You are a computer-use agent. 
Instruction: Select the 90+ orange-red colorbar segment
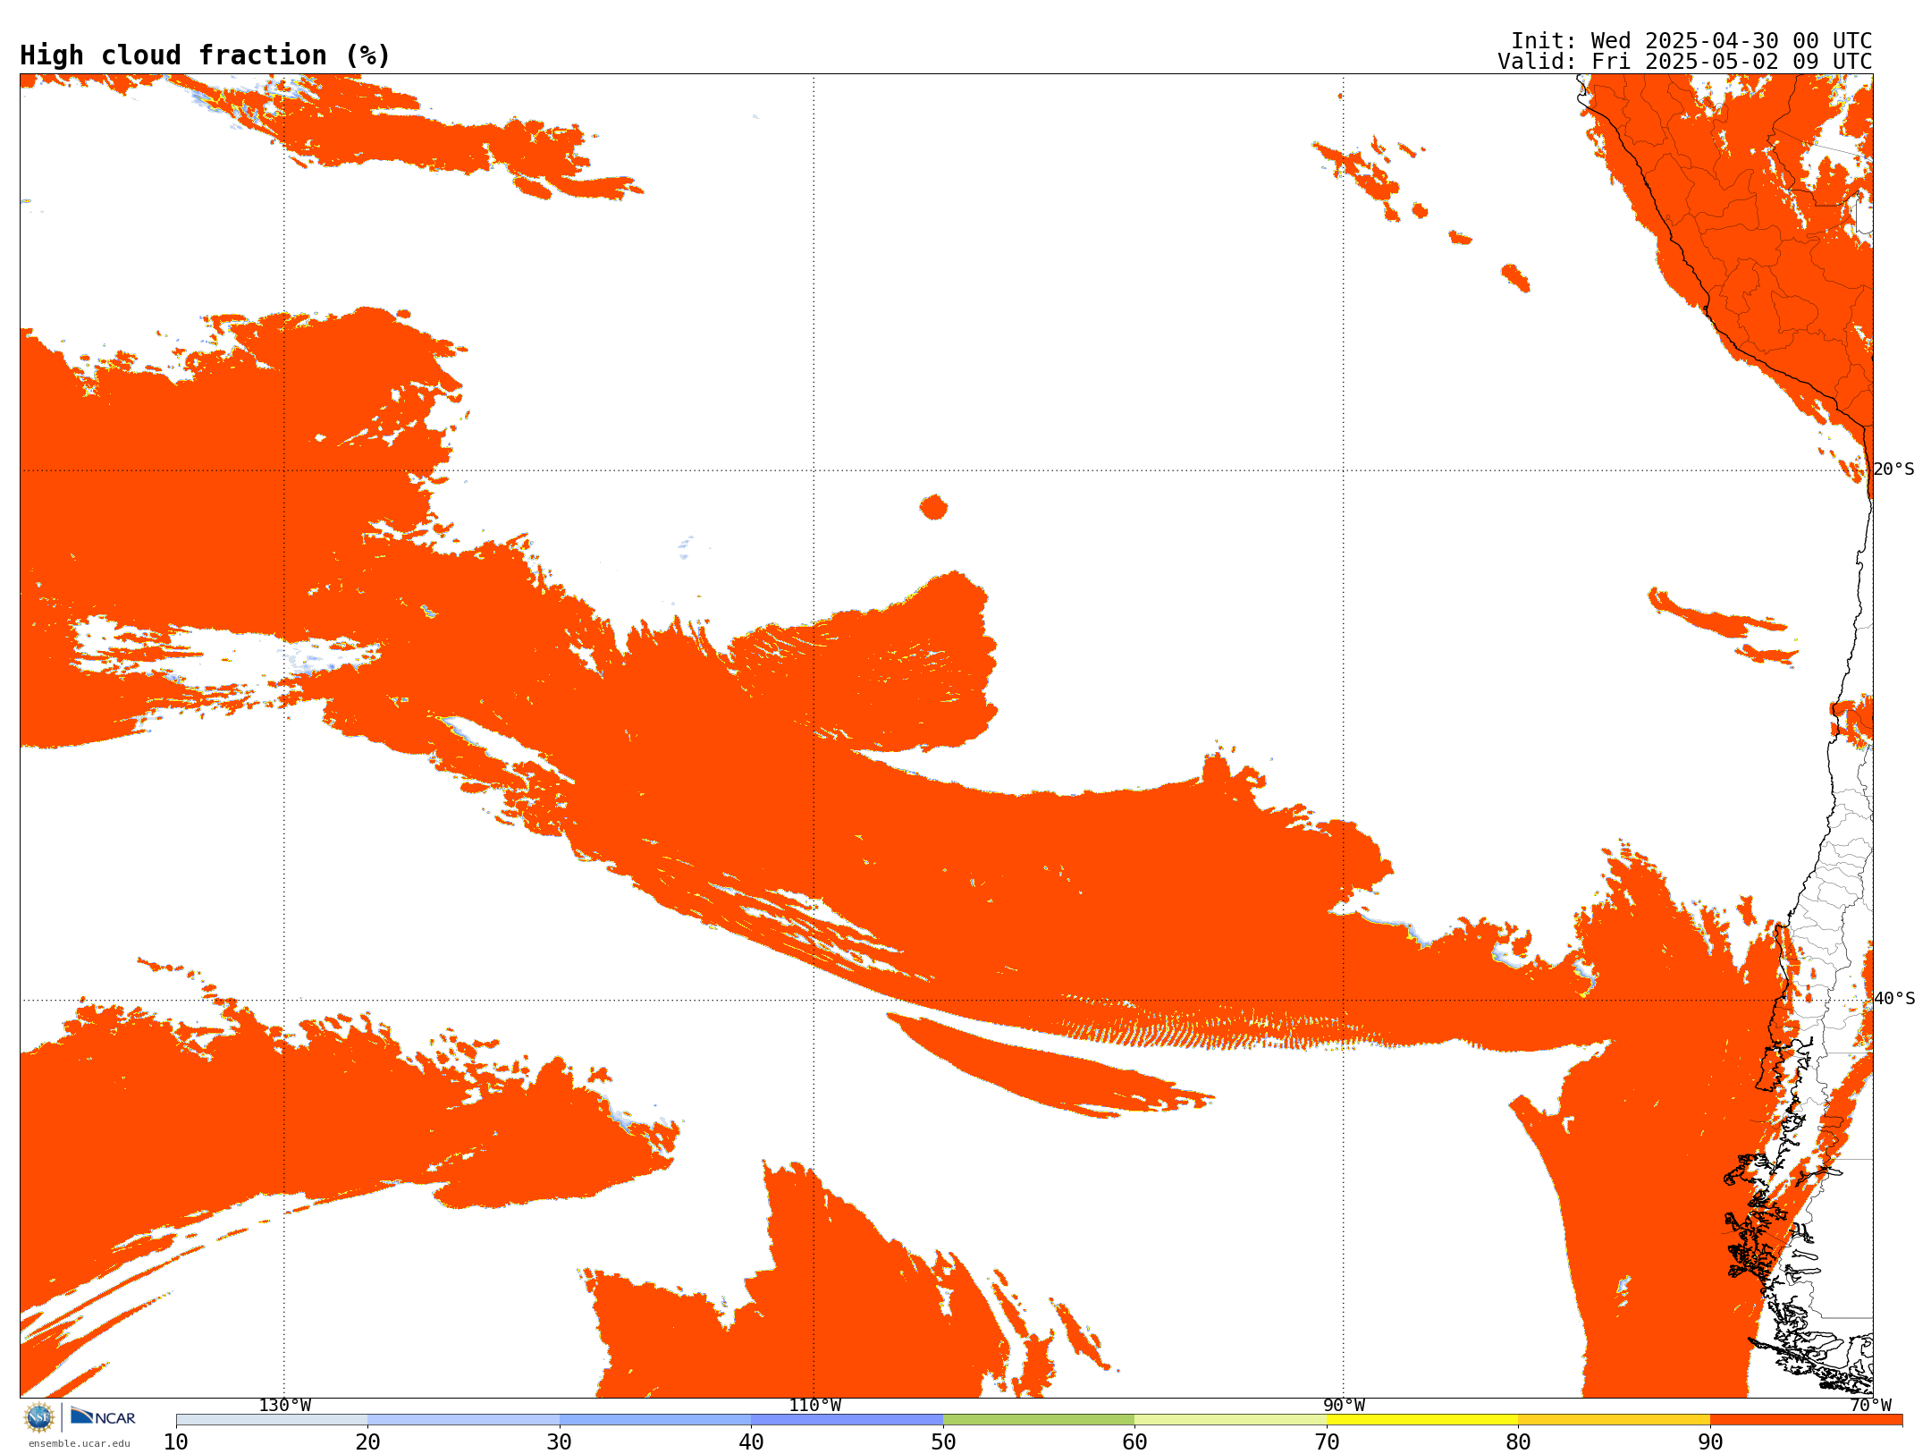point(1806,1420)
